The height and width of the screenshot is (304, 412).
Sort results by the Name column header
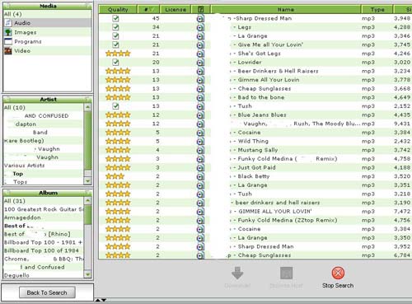tap(286, 10)
